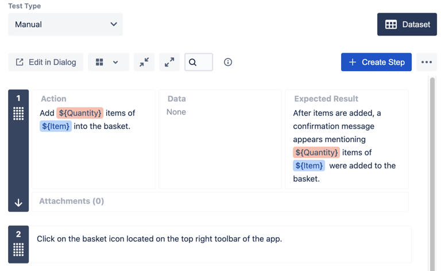
Task: Click the vertical scrollbar of steps list
Action: (432, 174)
